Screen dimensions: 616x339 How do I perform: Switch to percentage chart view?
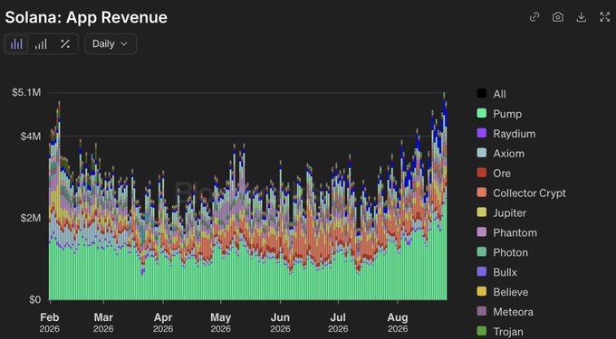coord(65,44)
